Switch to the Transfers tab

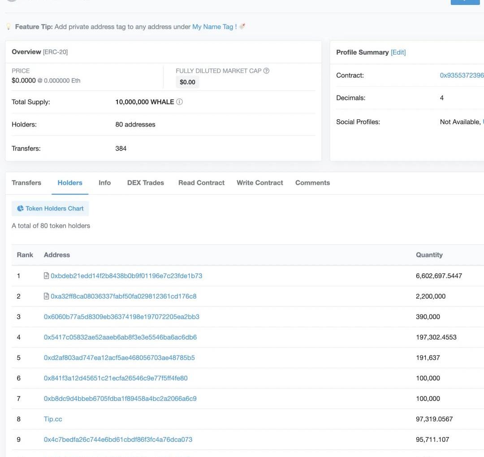click(x=26, y=183)
